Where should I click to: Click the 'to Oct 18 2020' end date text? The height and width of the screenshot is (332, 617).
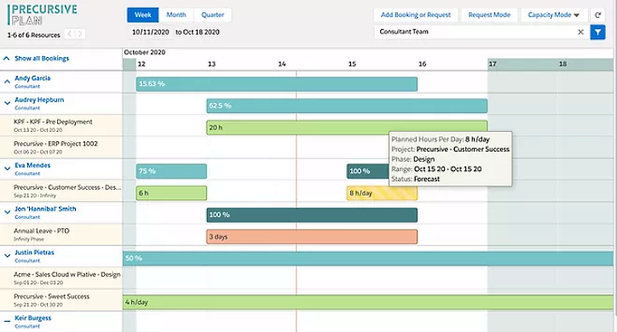(x=198, y=32)
